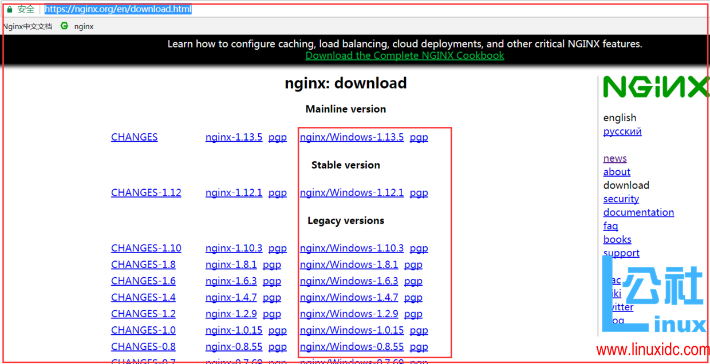Open the security page in sidebar
The width and height of the screenshot is (710, 364).
[x=621, y=199]
